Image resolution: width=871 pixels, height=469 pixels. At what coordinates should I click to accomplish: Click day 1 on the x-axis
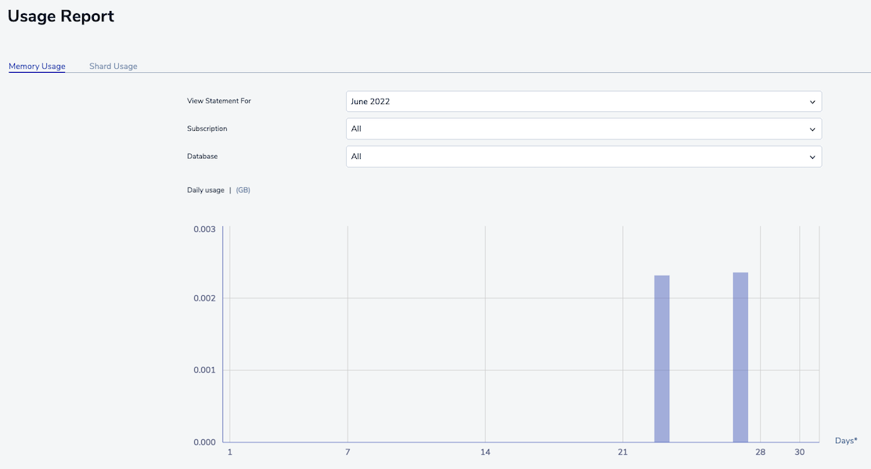tap(229, 453)
